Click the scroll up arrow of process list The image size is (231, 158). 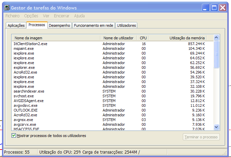pyautogui.click(x=216, y=38)
